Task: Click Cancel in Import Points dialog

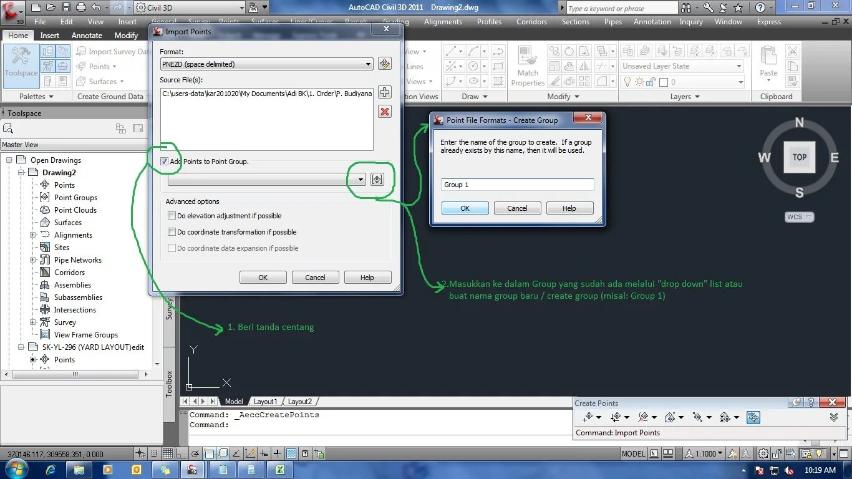Action: click(x=315, y=278)
